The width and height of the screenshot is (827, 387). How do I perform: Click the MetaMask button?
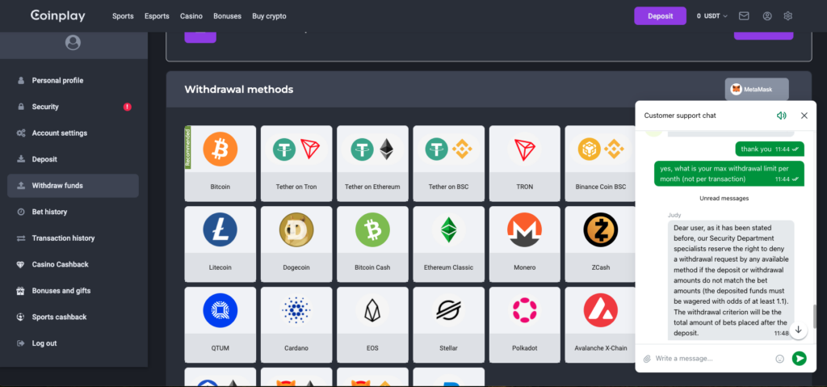point(757,89)
